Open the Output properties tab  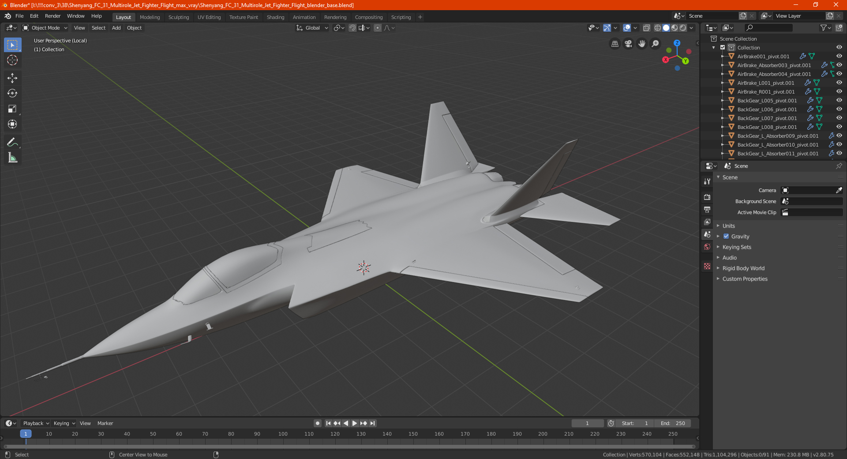click(x=707, y=209)
